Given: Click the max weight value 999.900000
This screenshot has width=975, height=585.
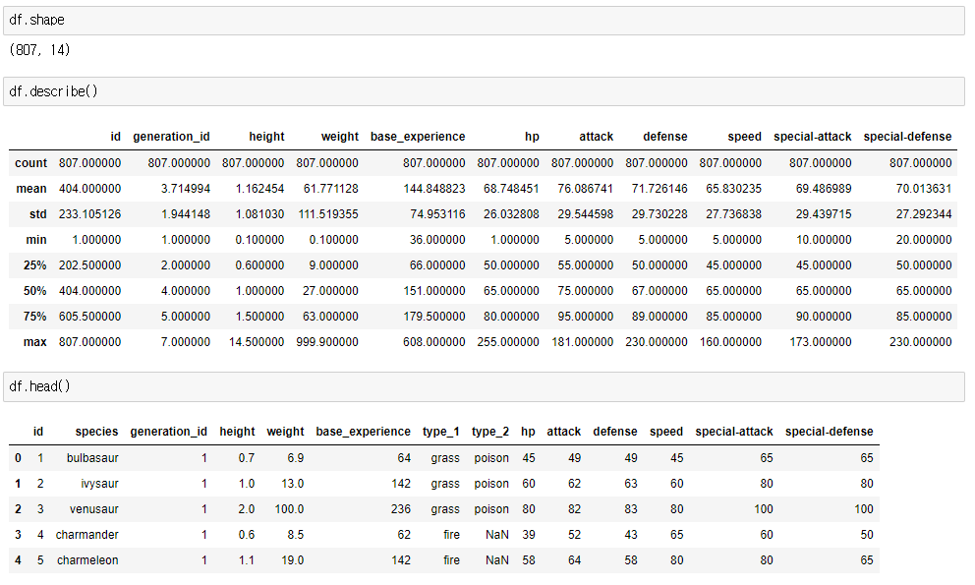Looking at the screenshot, I should pyautogui.click(x=327, y=342).
